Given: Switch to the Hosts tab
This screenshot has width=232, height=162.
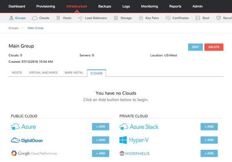Looking at the screenshot, I should coord(17,73).
